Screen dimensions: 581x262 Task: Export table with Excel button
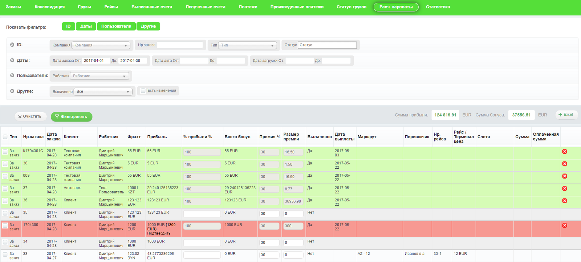[x=566, y=115]
